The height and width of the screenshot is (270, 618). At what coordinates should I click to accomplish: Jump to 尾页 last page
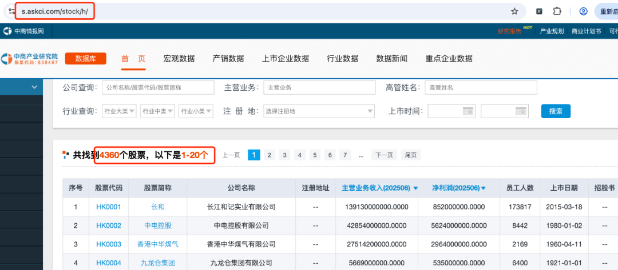pos(411,155)
